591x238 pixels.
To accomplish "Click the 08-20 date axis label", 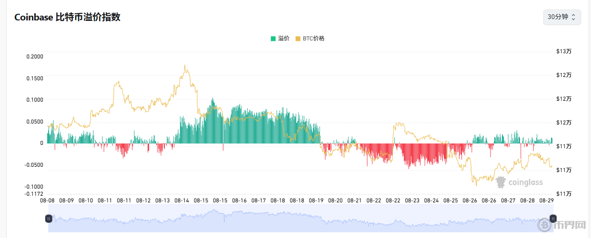I will coord(336,200).
